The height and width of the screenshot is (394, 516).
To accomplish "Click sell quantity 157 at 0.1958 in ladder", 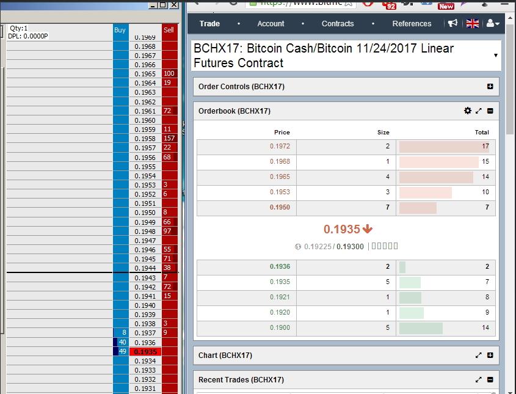I will tap(169, 138).
